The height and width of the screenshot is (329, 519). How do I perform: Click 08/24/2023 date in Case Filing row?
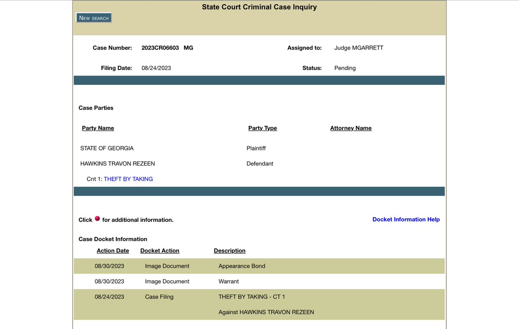pyautogui.click(x=109, y=297)
